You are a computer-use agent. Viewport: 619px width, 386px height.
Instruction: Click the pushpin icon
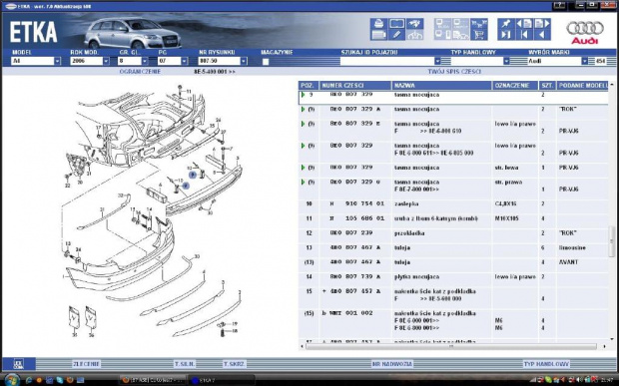pos(506,23)
